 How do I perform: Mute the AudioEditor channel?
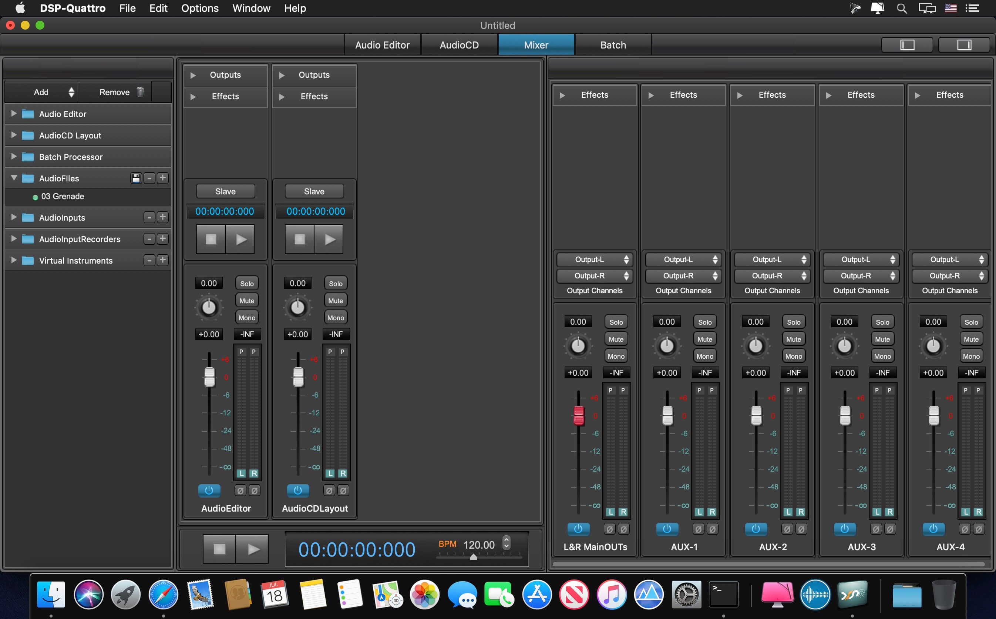point(247,301)
